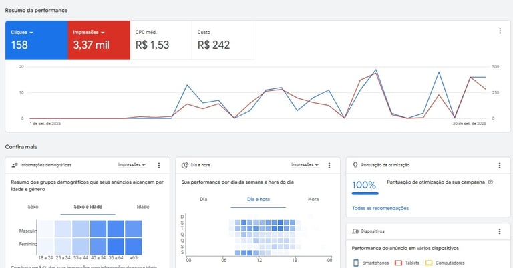Click the help icon beside optimization score text
Screen dimensions: 513x268
[x=490, y=182]
